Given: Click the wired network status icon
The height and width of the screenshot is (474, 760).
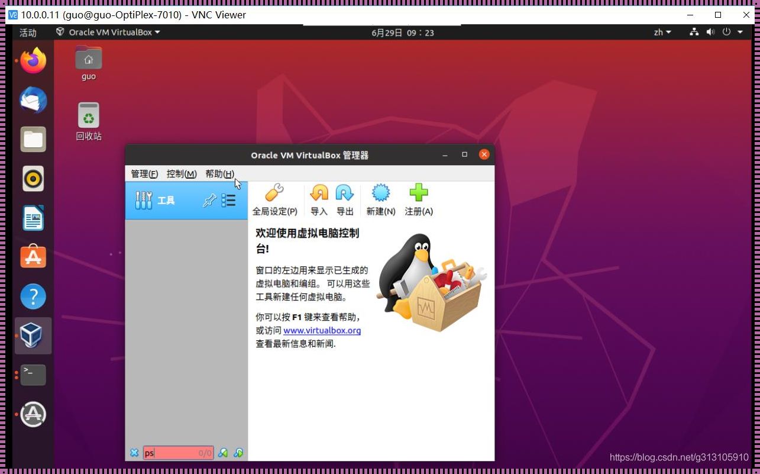Looking at the screenshot, I should [x=694, y=32].
